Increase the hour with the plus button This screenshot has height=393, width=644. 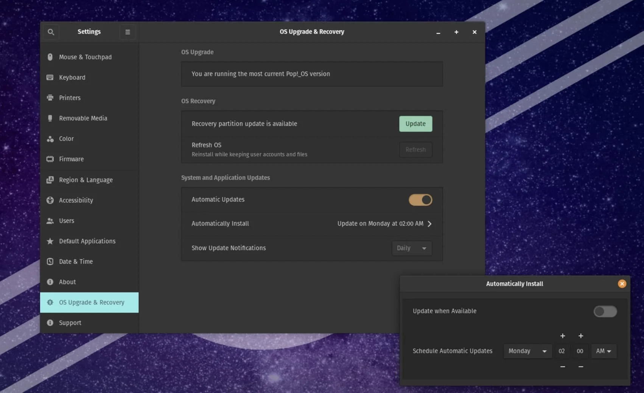pos(563,336)
